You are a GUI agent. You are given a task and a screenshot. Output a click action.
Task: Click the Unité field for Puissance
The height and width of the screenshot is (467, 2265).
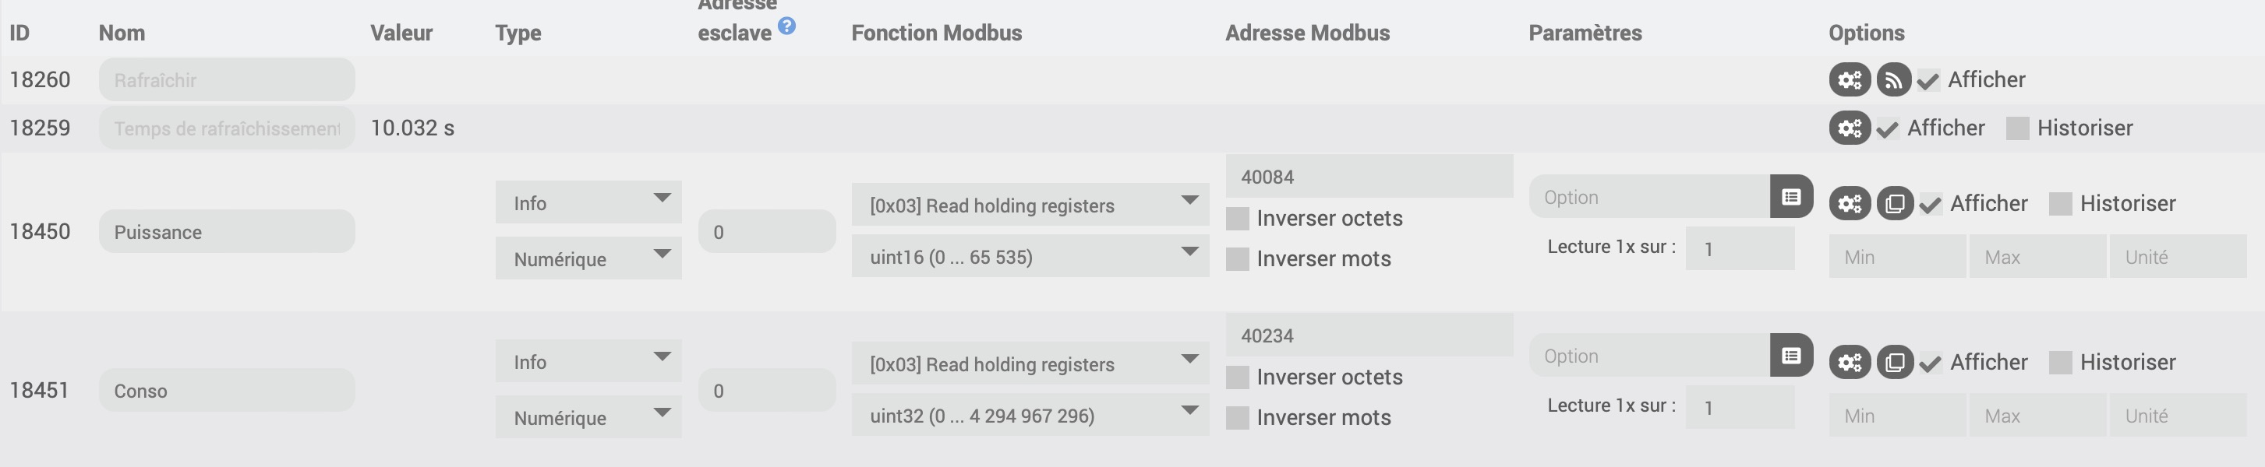pos(2177,257)
